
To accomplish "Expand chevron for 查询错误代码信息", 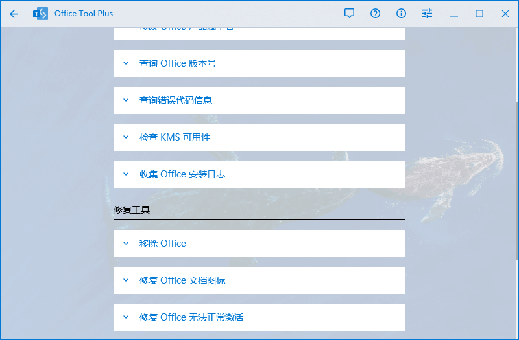I will tap(126, 100).
